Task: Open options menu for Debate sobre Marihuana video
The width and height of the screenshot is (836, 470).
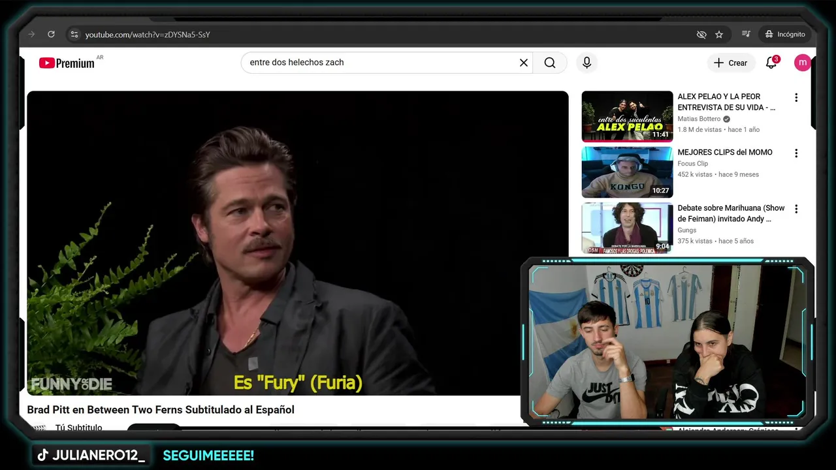Action: pyautogui.click(x=796, y=209)
